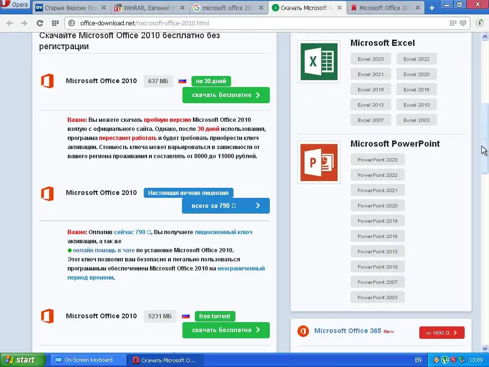489x367 pixels.
Task: Switch to On-Screen Keyboard taskbar item
Action: click(88, 360)
